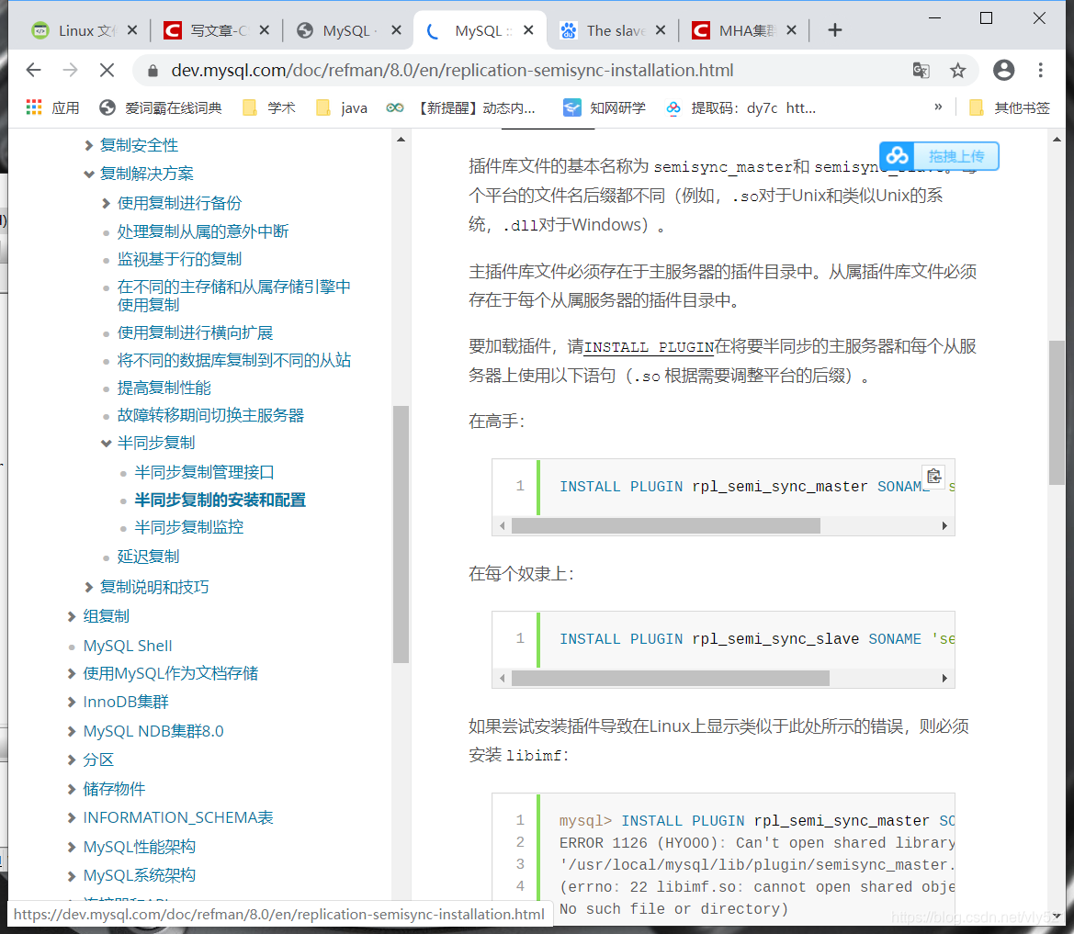Open the Chrome three-dot menu
Screen dimensions: 1074x934
(x=1040, y=70)
